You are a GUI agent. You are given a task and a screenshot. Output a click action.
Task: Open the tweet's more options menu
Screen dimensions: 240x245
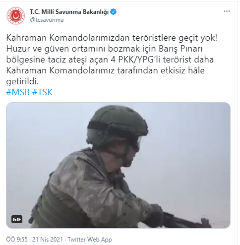[x=227, y=11]
